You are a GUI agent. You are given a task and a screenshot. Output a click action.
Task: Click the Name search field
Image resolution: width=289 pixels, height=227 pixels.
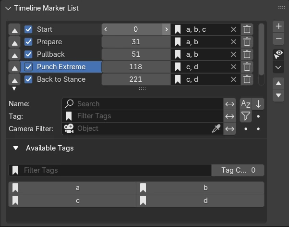143,104
